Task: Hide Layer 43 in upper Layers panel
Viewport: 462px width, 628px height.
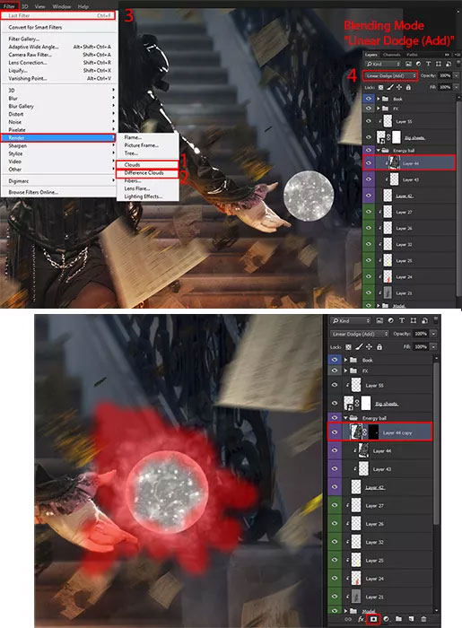Action: [x=369, y=179]
